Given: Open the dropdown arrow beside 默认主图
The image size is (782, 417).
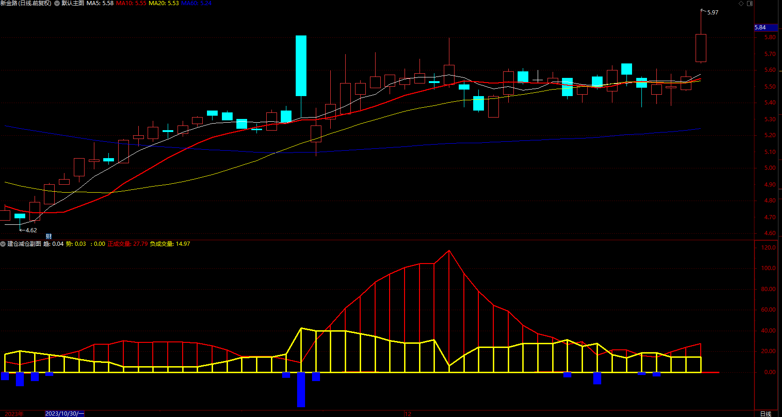Looking at the screenshot, I should pyautogui.click(x=57, y=3).
